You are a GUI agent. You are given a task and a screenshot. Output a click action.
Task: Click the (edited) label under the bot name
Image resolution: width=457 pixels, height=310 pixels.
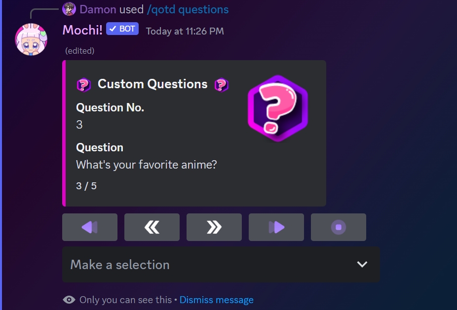click(x=80, y=51)
